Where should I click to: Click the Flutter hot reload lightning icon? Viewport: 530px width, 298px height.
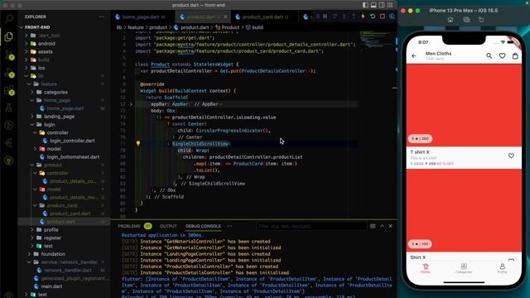[x=363, y=17]
